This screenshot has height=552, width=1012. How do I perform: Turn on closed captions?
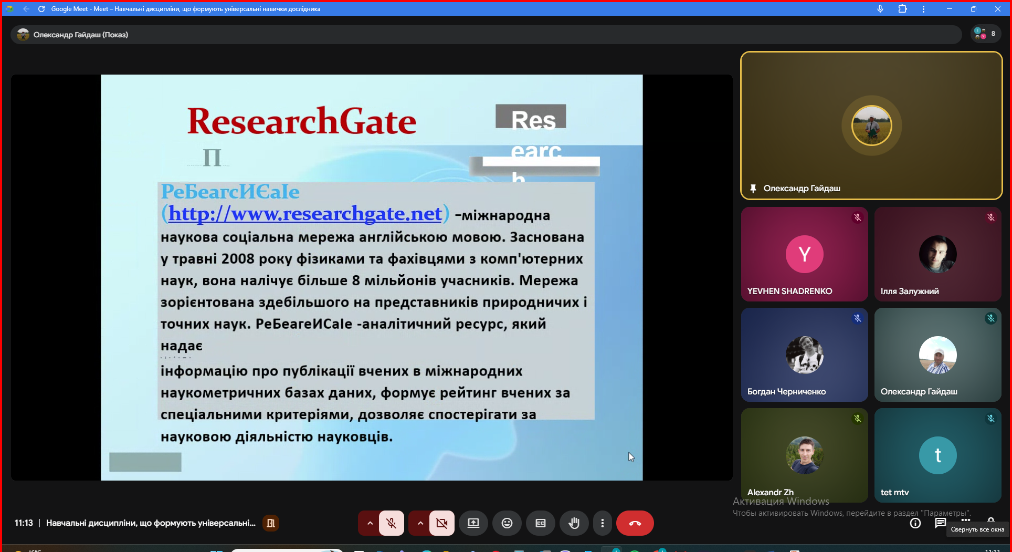(541, 523)
